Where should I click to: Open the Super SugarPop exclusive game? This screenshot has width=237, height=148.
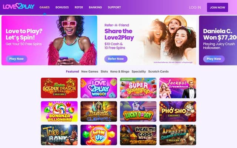coord(138,88)
